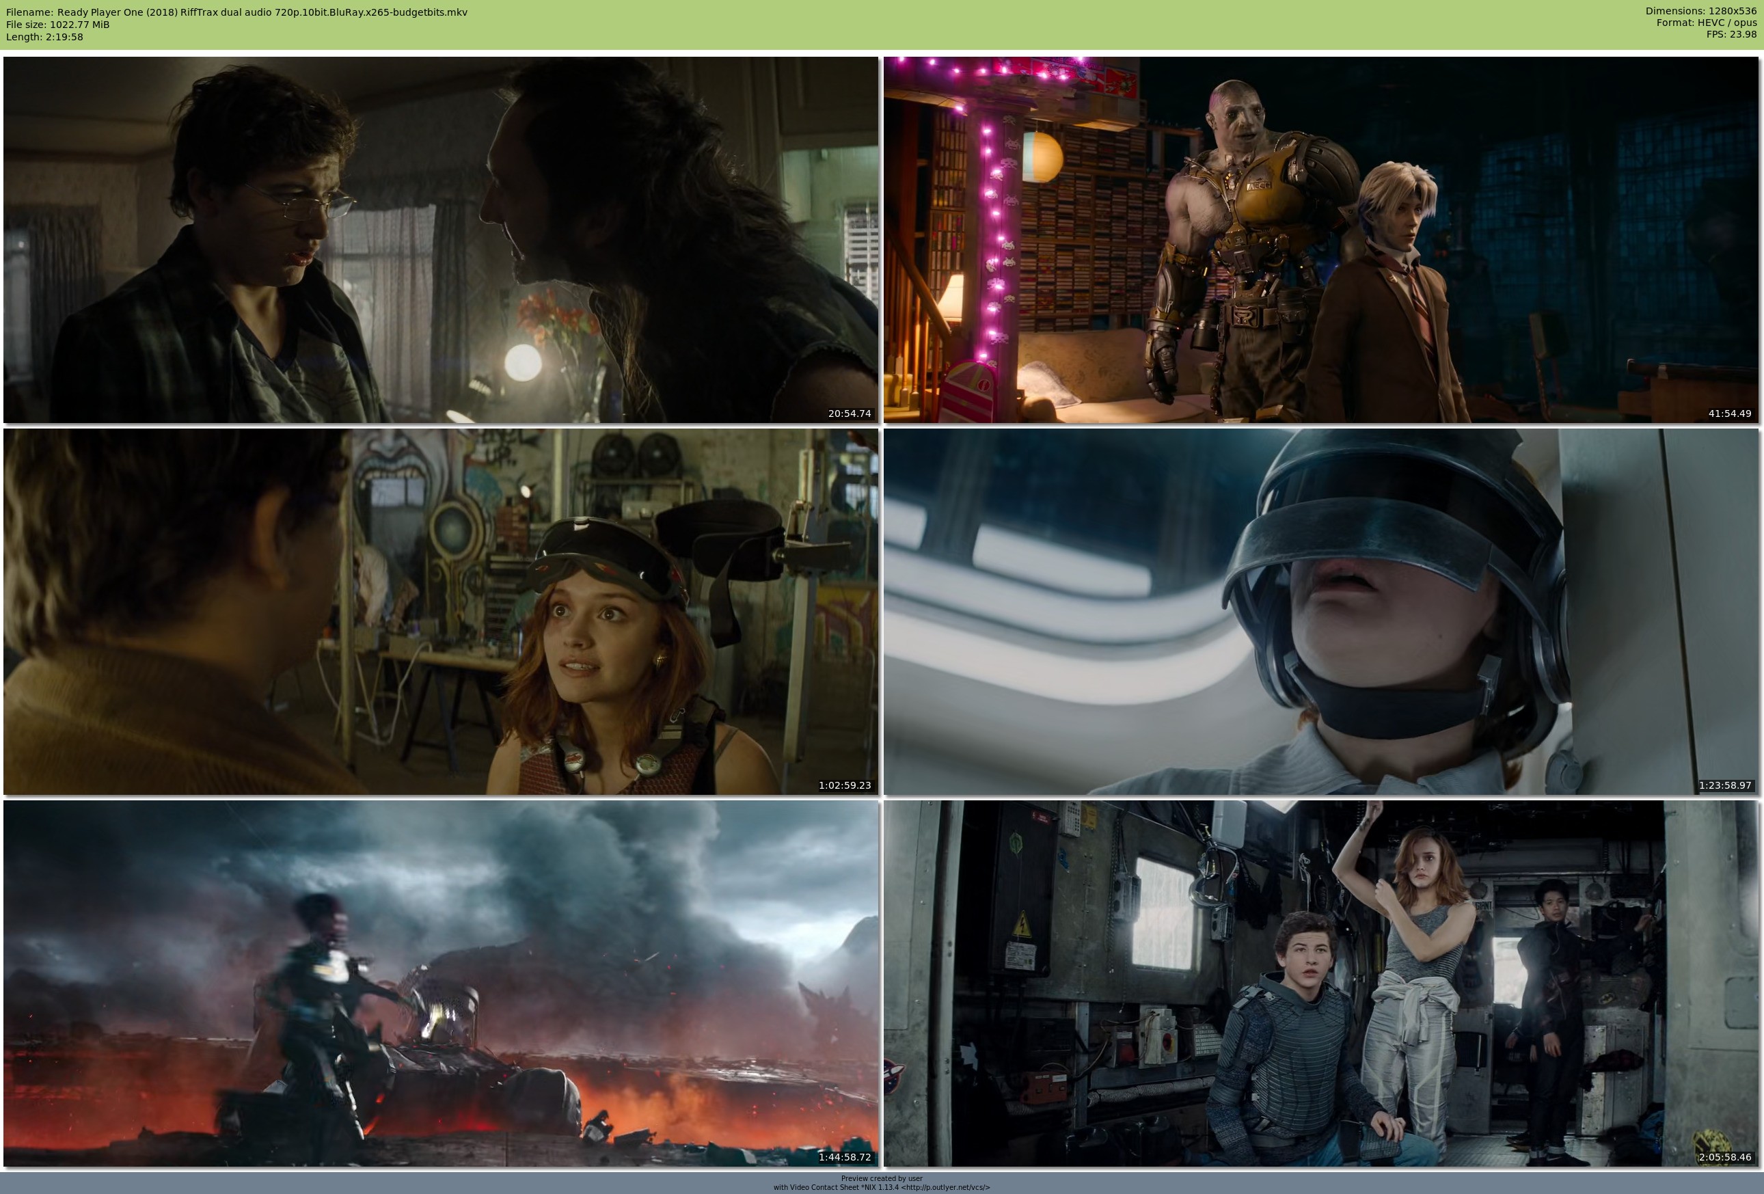Image resolution: width=1764 pixels, height=1194 pixels.
Task: Open the thumbnail captured at 41:54.49
Action: point(1320,239)
